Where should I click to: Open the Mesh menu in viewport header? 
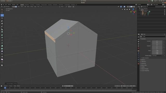(x=28, y=7)
